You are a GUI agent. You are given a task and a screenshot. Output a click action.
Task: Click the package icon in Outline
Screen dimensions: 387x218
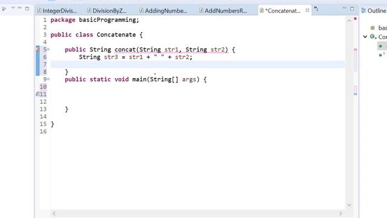tap(372, 28)
